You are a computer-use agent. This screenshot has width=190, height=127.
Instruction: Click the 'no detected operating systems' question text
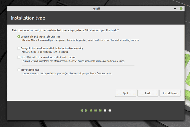(65, 30)
